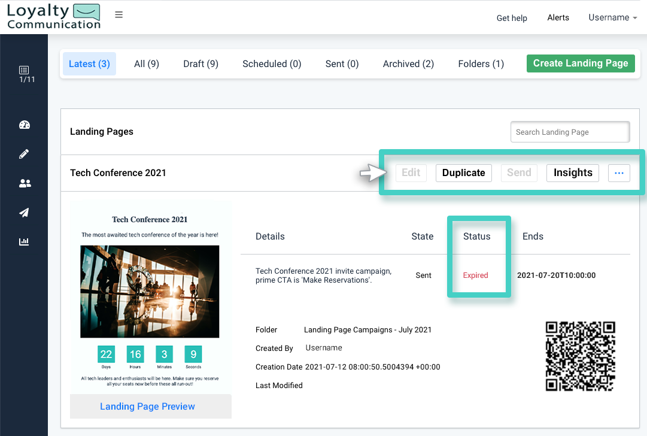Click the Status column header
This screenshot has height=436, width=647.
click(476, 237)
